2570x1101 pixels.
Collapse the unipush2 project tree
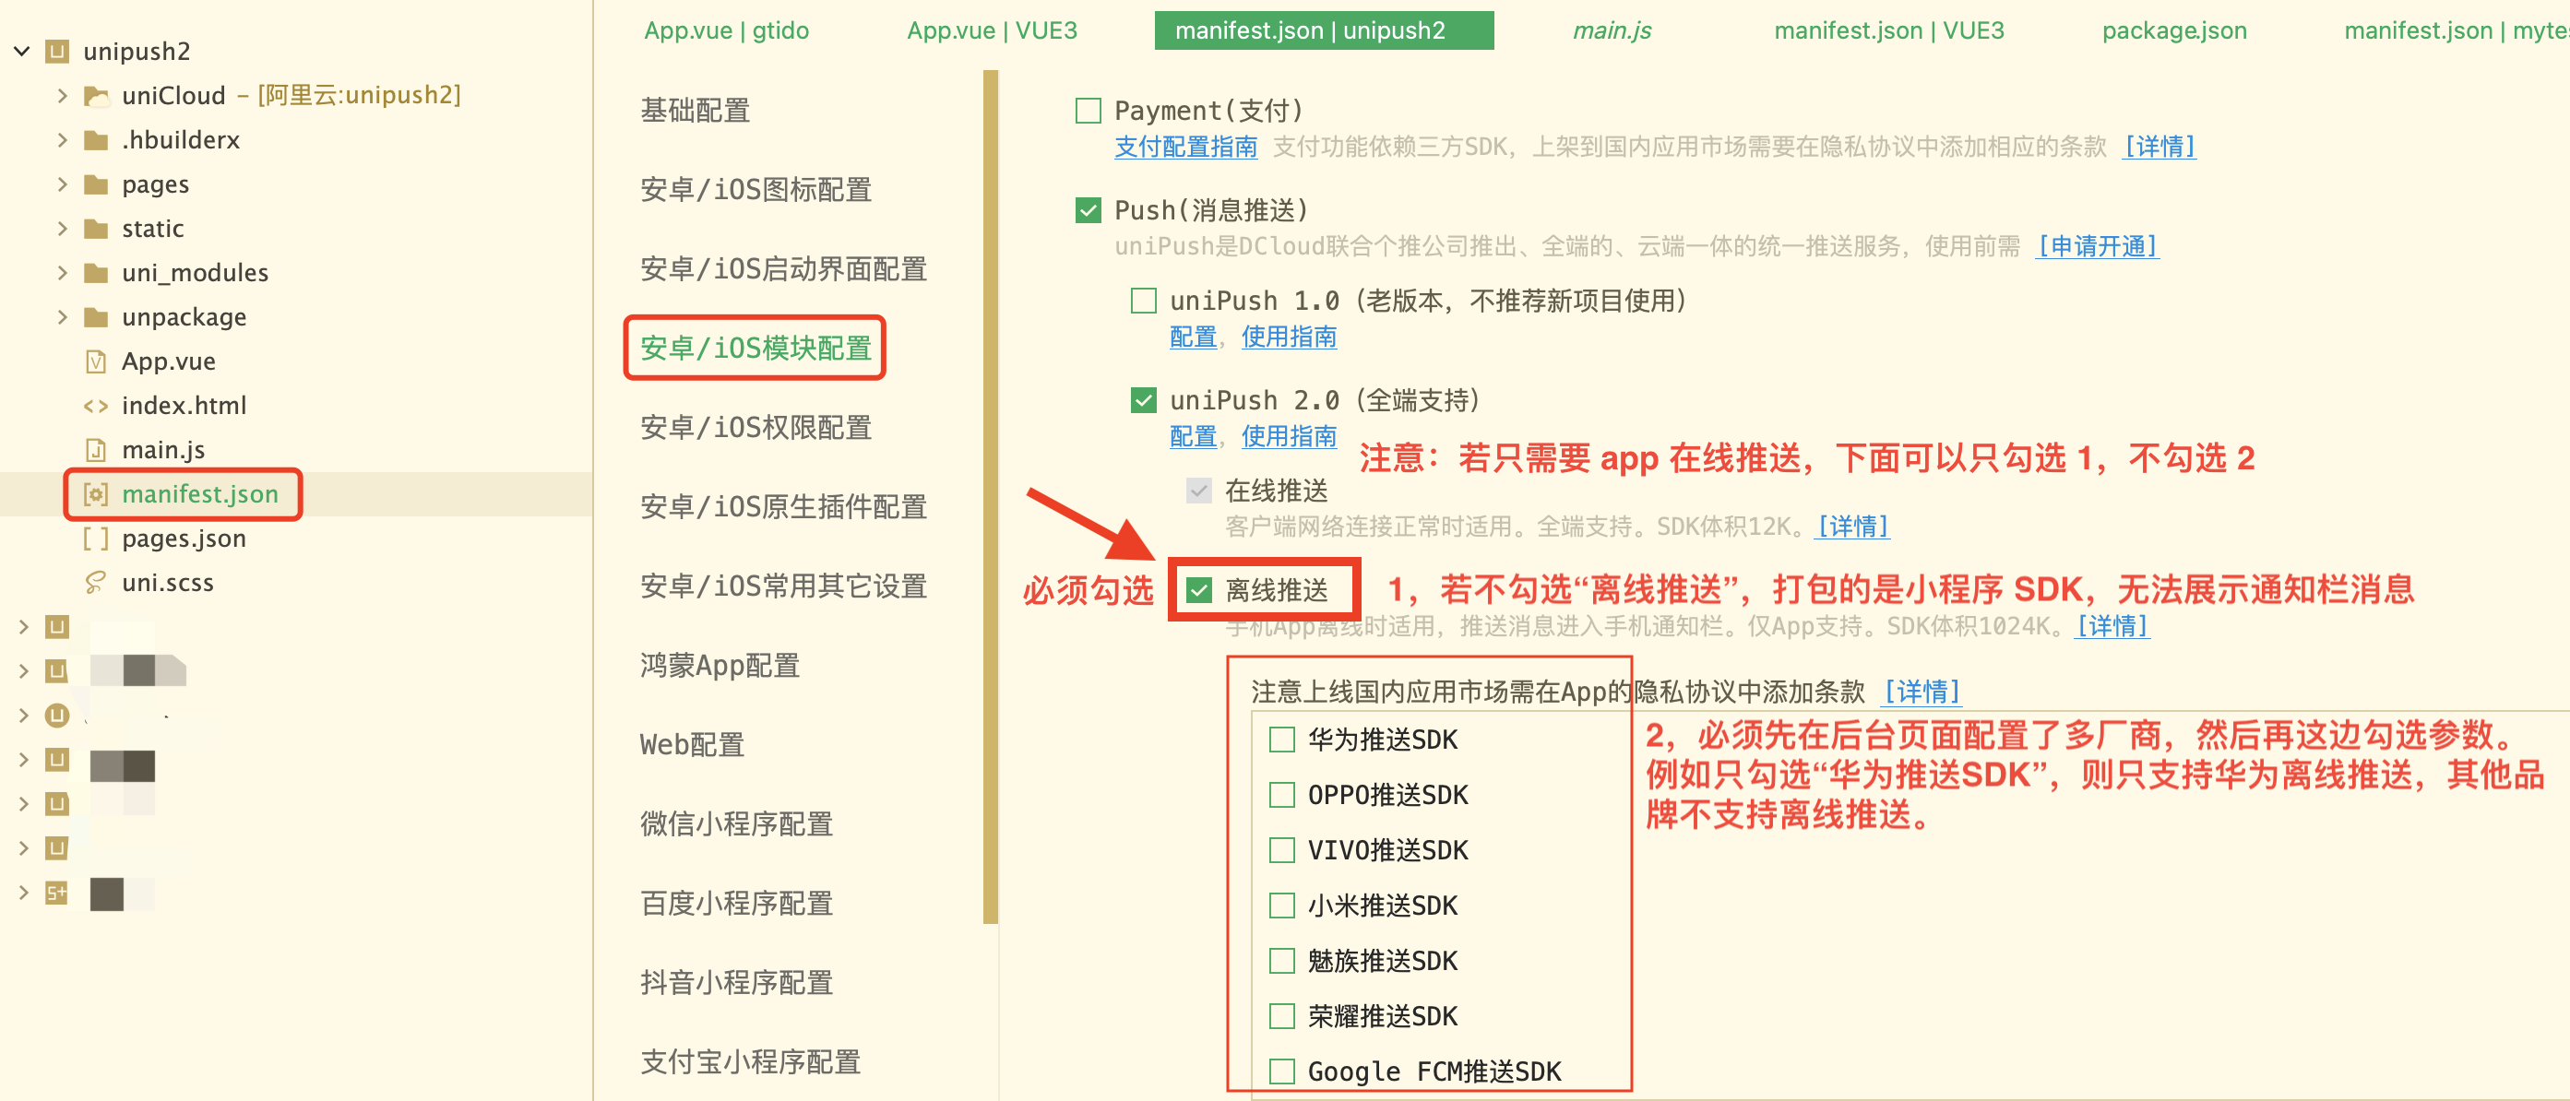(x=22, y=51)
